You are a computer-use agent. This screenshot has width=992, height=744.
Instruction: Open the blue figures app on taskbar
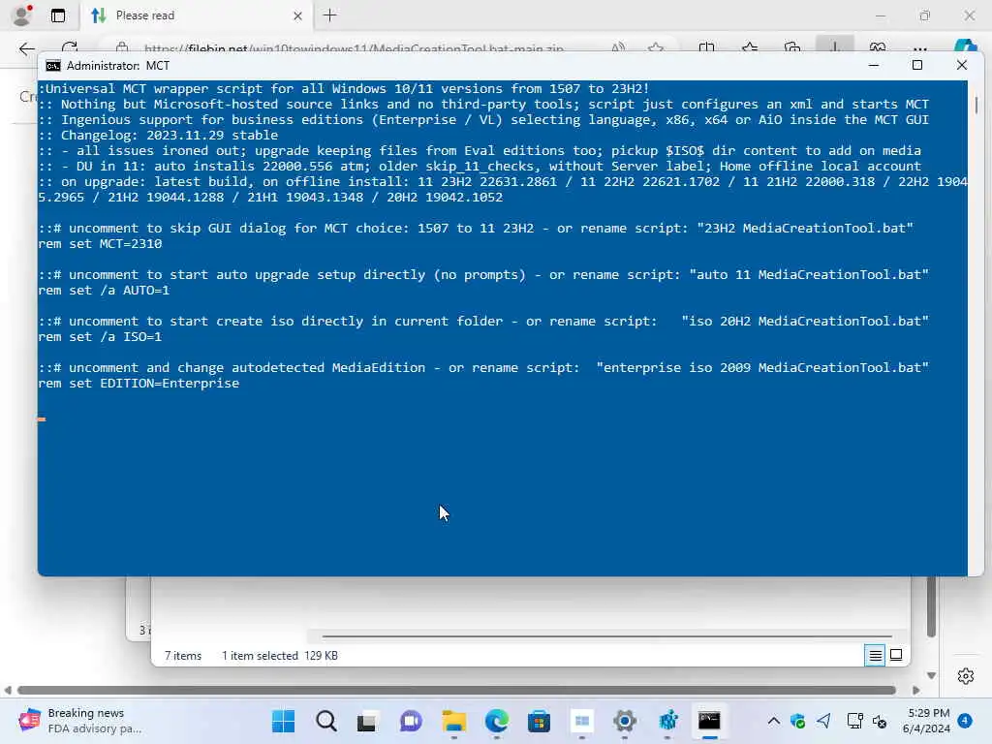coord(667,721)
